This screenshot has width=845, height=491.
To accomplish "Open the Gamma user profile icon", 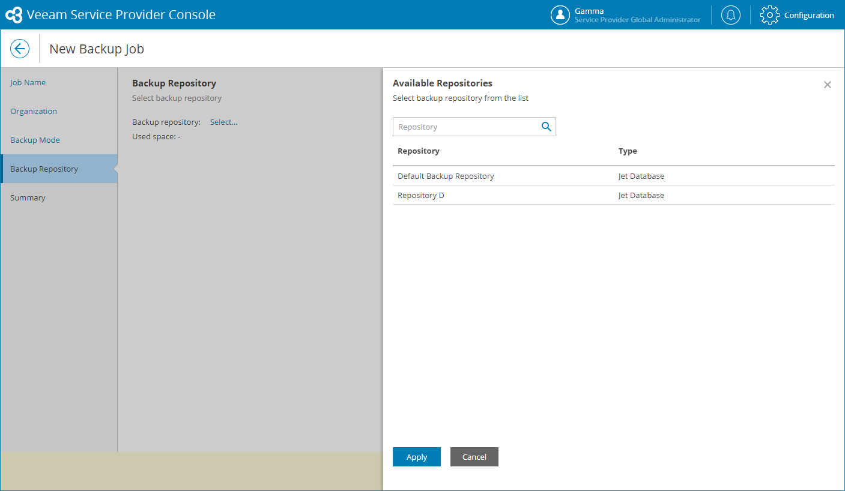I will coord(560,15).
